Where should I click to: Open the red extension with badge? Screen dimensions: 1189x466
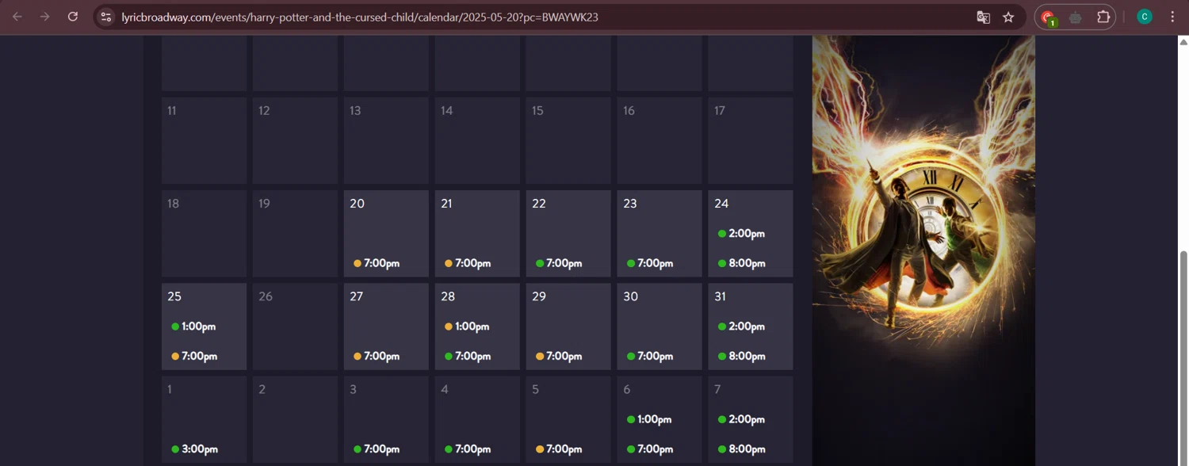coord(1049,17)
